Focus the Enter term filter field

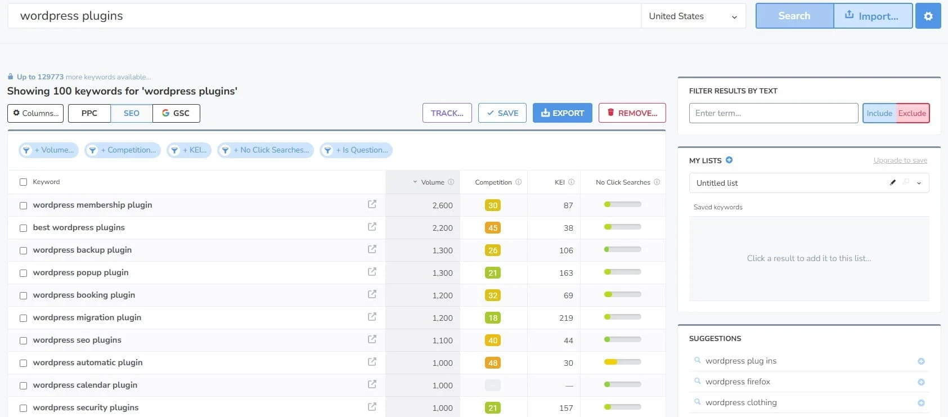pos(774,113)
